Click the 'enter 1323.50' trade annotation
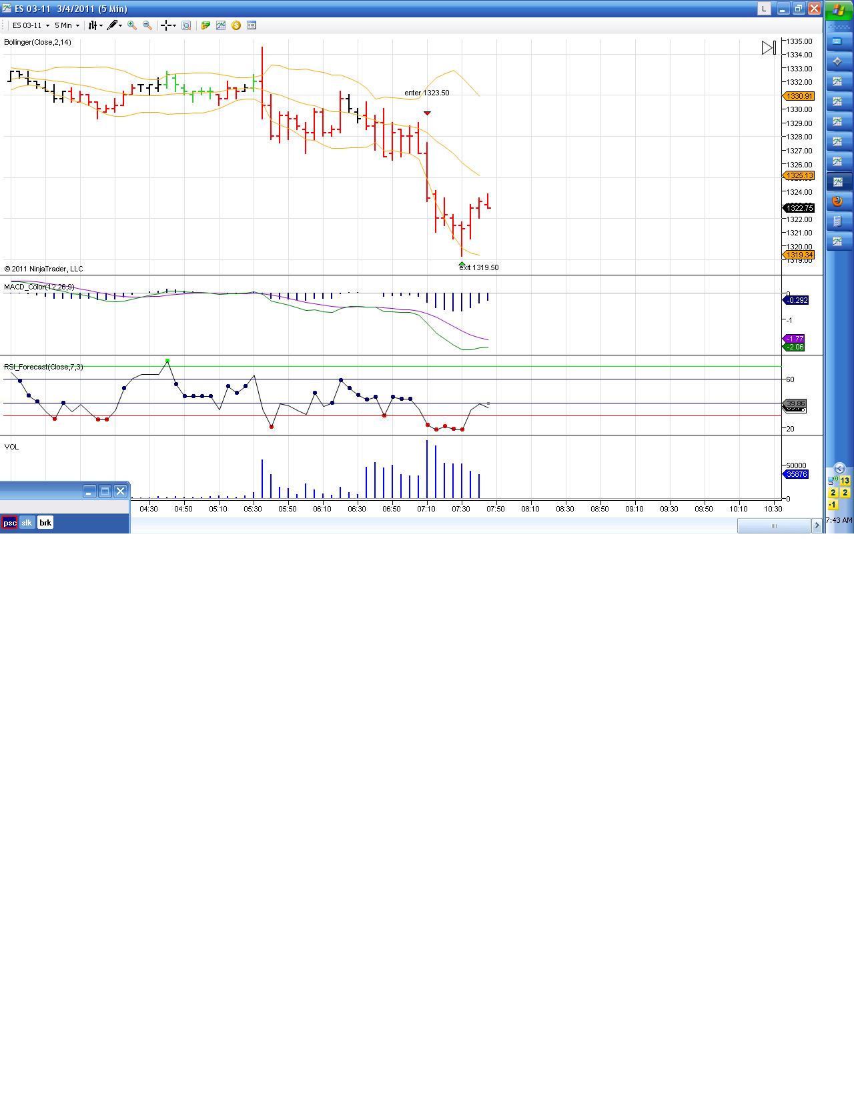854x1107 pixels. click(x=427, y=93)
